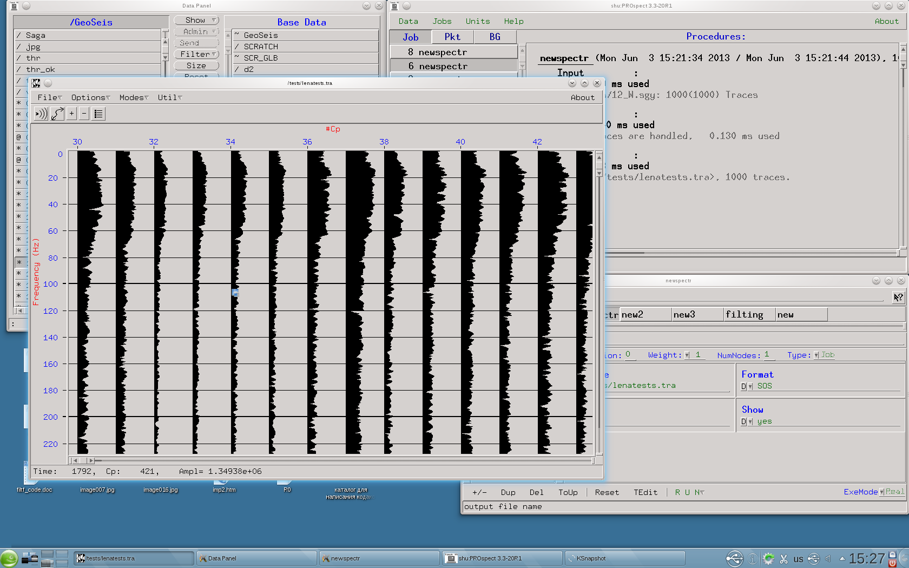Open the openSUSE start menu icon

9,558
